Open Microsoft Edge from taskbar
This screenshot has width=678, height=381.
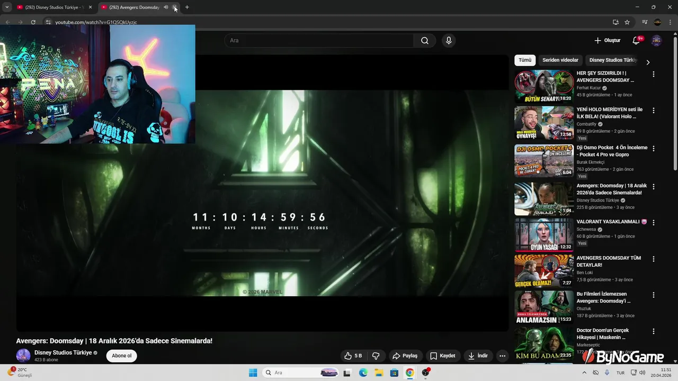[x=363, y=373]
